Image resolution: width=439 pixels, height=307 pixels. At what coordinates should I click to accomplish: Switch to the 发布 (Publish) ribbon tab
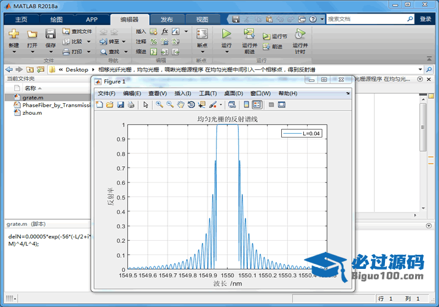click(166, 20)
